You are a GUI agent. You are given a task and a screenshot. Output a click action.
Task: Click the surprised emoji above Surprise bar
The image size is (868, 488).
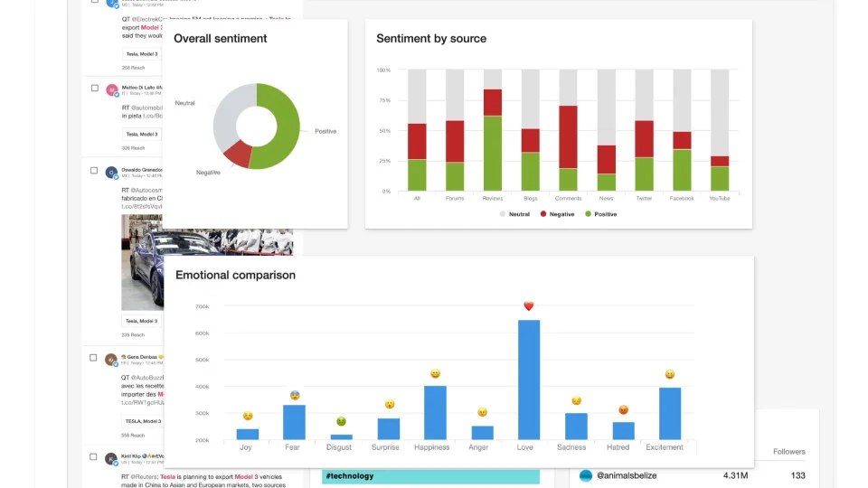tap(389, 405)
